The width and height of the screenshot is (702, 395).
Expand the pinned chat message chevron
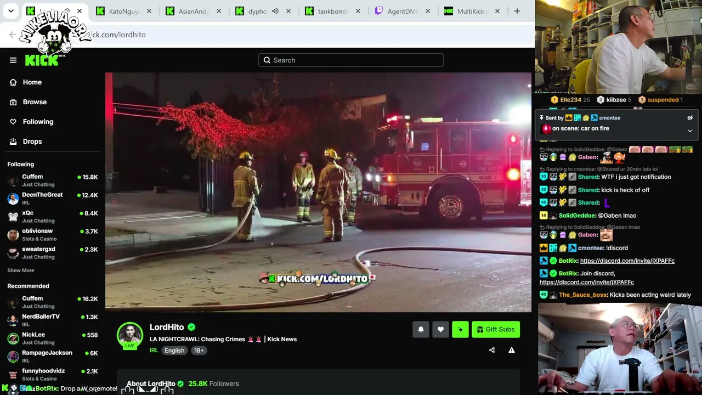(690, 131)
